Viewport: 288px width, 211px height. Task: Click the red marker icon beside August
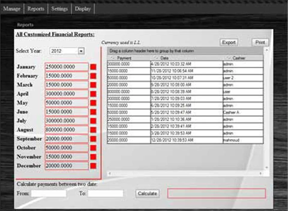(x=93, y=130)
